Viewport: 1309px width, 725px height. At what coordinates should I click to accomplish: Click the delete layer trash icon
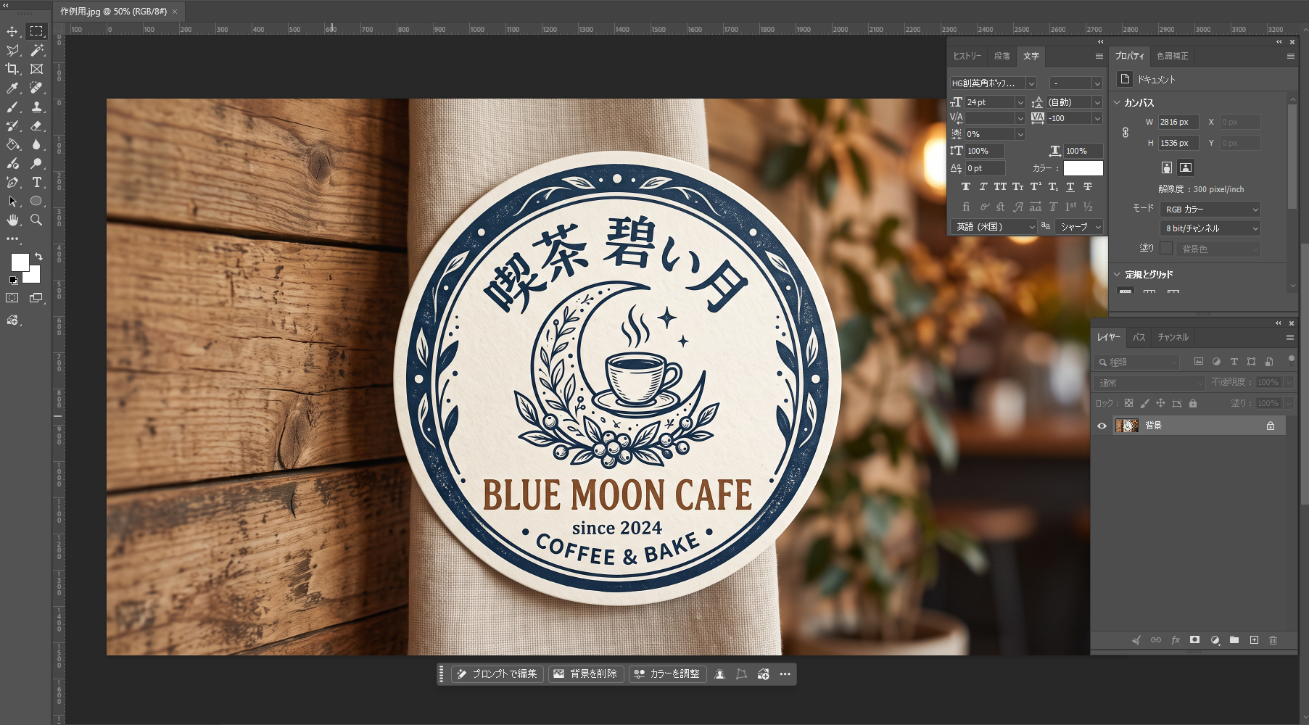(1273, 640)
